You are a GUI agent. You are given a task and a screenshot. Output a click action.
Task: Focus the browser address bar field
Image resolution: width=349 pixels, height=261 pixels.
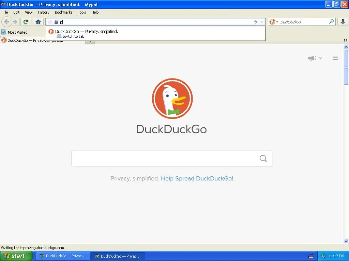[x=156, y=22]
